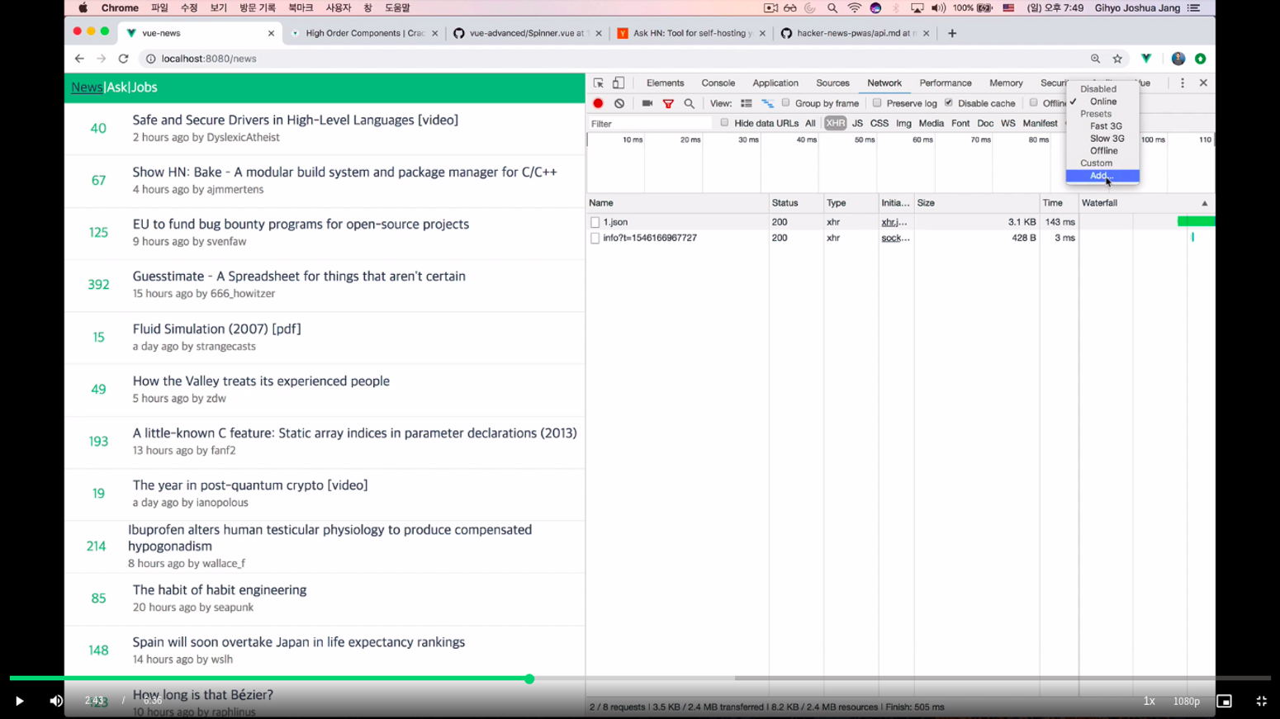Viewport: 1280px width, 719px height.
Task: Stop recording network log with red button
Action: click(x=598, y=104)
